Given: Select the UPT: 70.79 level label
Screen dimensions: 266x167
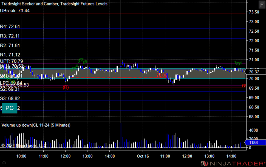Looking at the screenshot, I should 12,61.
